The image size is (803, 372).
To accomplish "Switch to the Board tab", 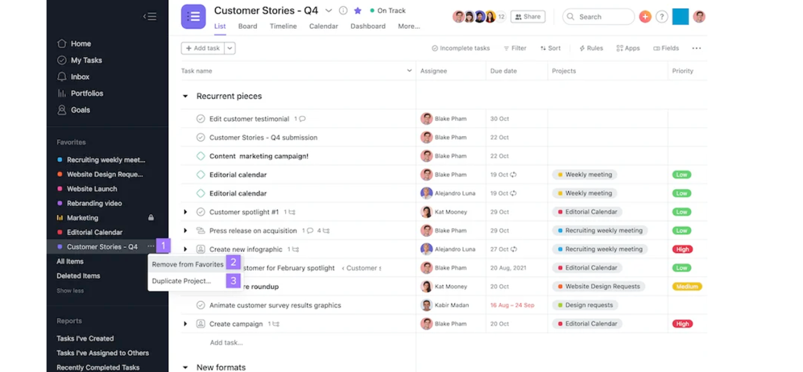I will coord(247,26).
